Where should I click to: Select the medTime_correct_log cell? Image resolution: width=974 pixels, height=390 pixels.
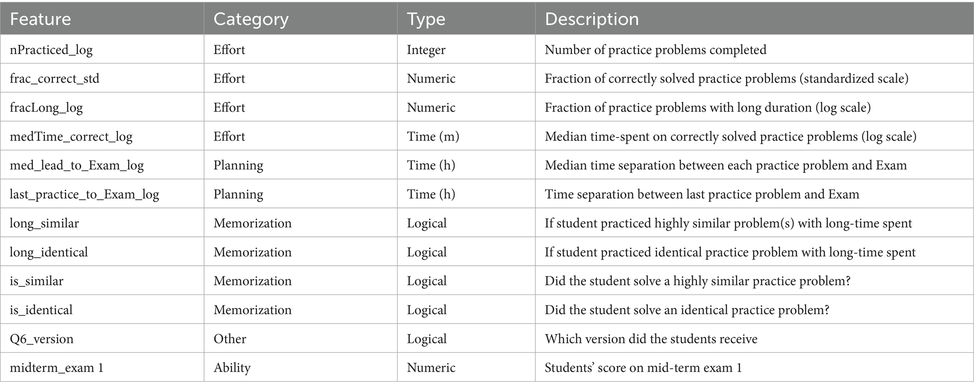click(71, 137)
